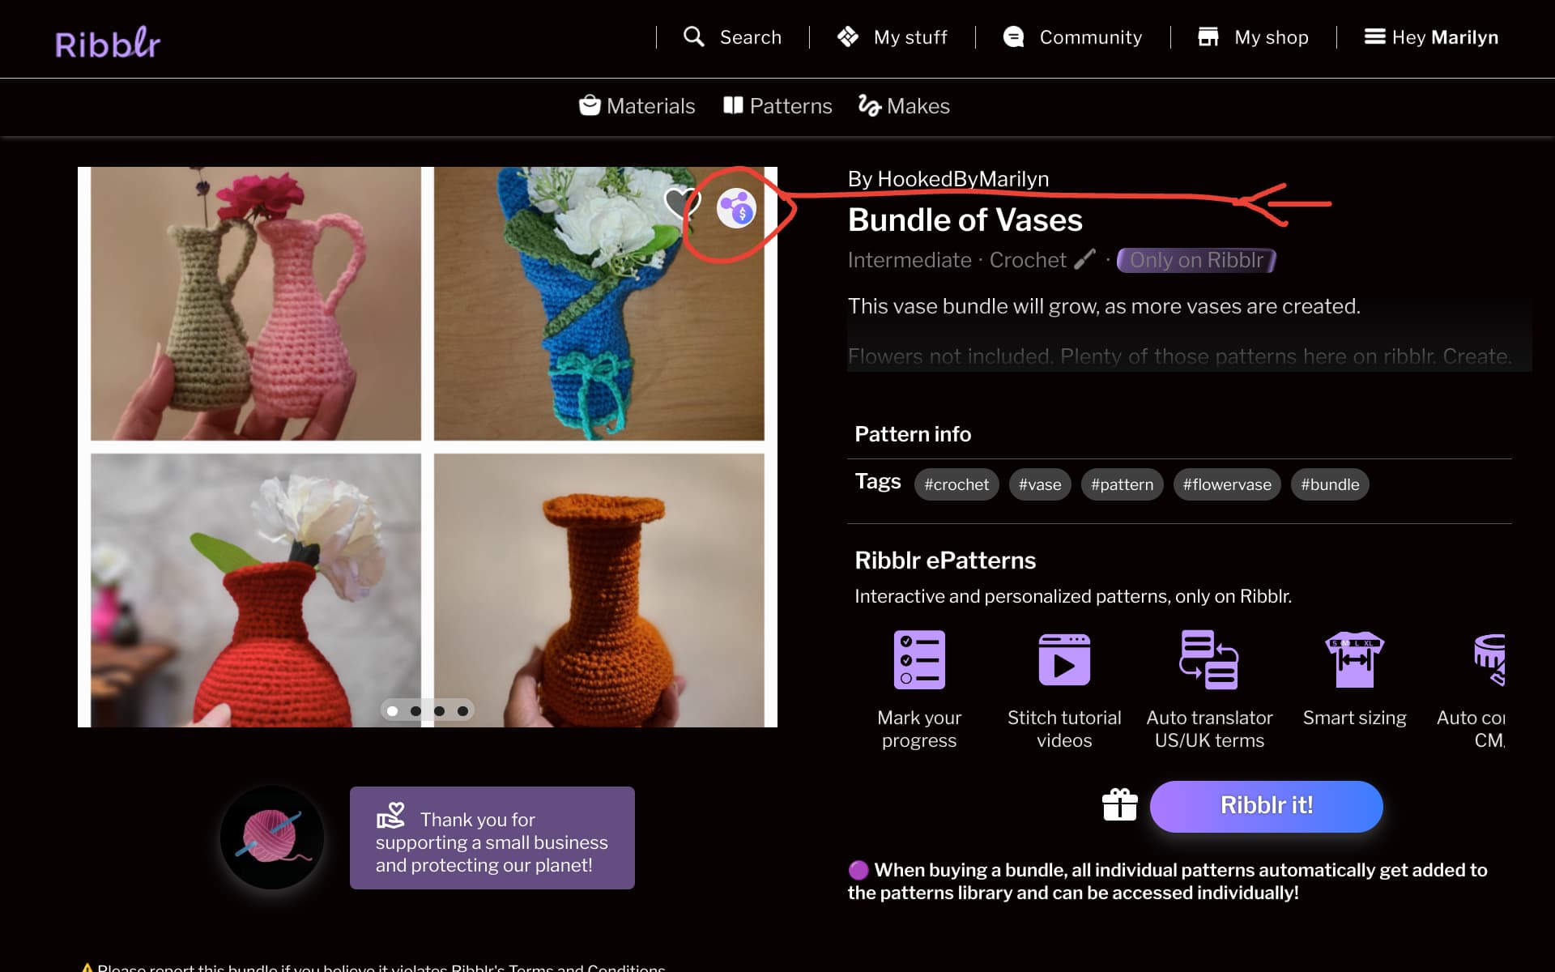This screenshot has width=1555, height=972.
Task: Click the Ribblr it! button
Action: [1266, 806]
